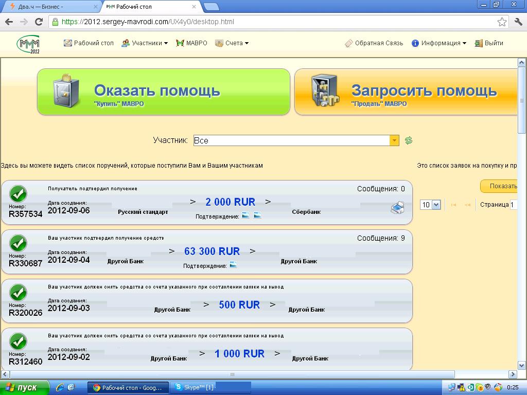The height and width of the screenshot is (395, 527).
Task: Click the 2 000 RUR amount
Action: [x=230, y=202]
